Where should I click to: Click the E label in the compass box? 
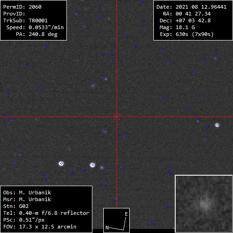click(x=126, y=214)
